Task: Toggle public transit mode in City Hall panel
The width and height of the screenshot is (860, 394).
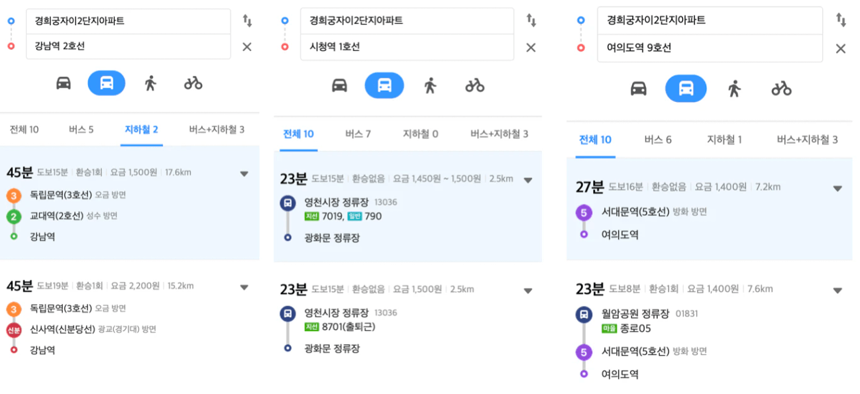Action: (384, 85)
